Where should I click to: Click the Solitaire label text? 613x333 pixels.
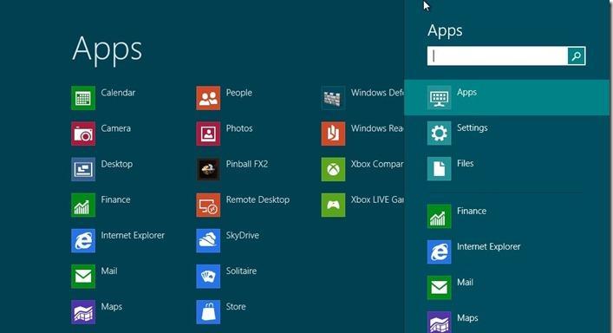pyautogui.click(x=241, y=271)
